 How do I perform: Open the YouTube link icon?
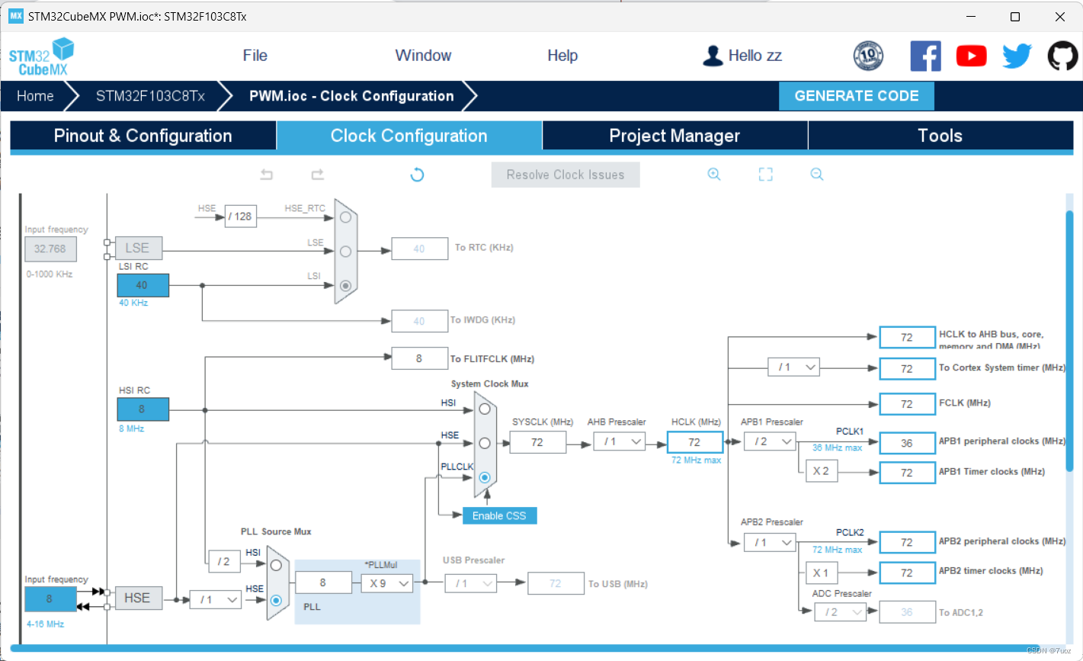[971, 56]
